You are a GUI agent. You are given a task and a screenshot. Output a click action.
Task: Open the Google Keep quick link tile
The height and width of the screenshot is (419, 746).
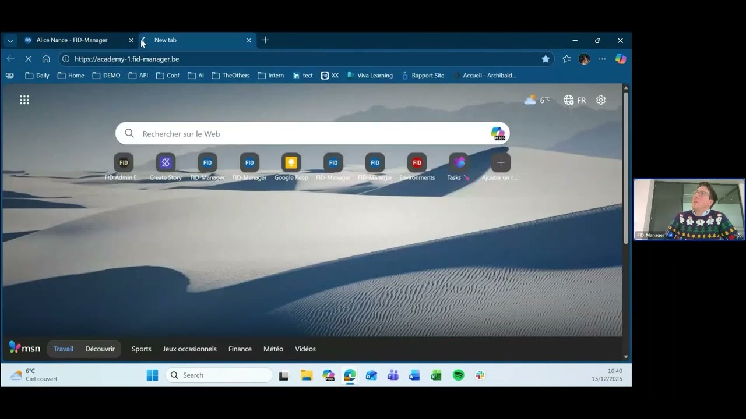(291, 168)
